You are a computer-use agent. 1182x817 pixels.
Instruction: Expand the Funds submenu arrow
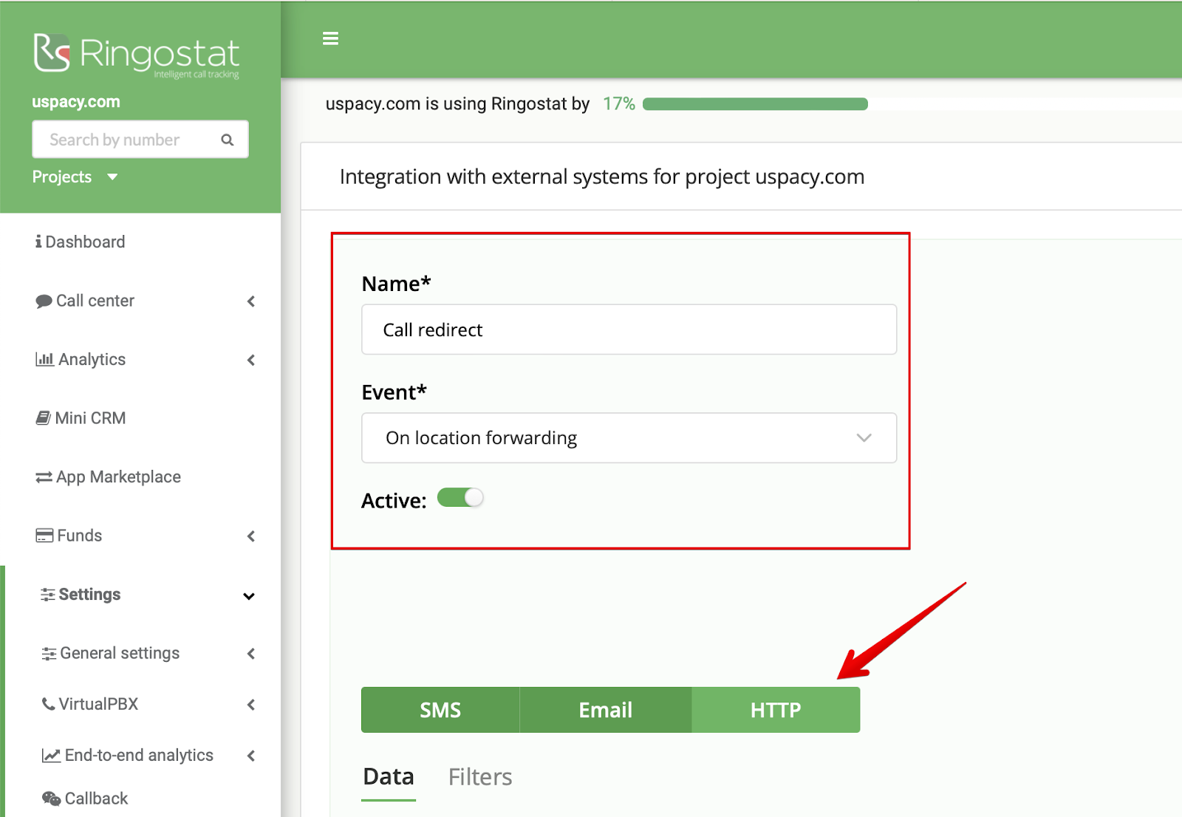pos(251,536)
